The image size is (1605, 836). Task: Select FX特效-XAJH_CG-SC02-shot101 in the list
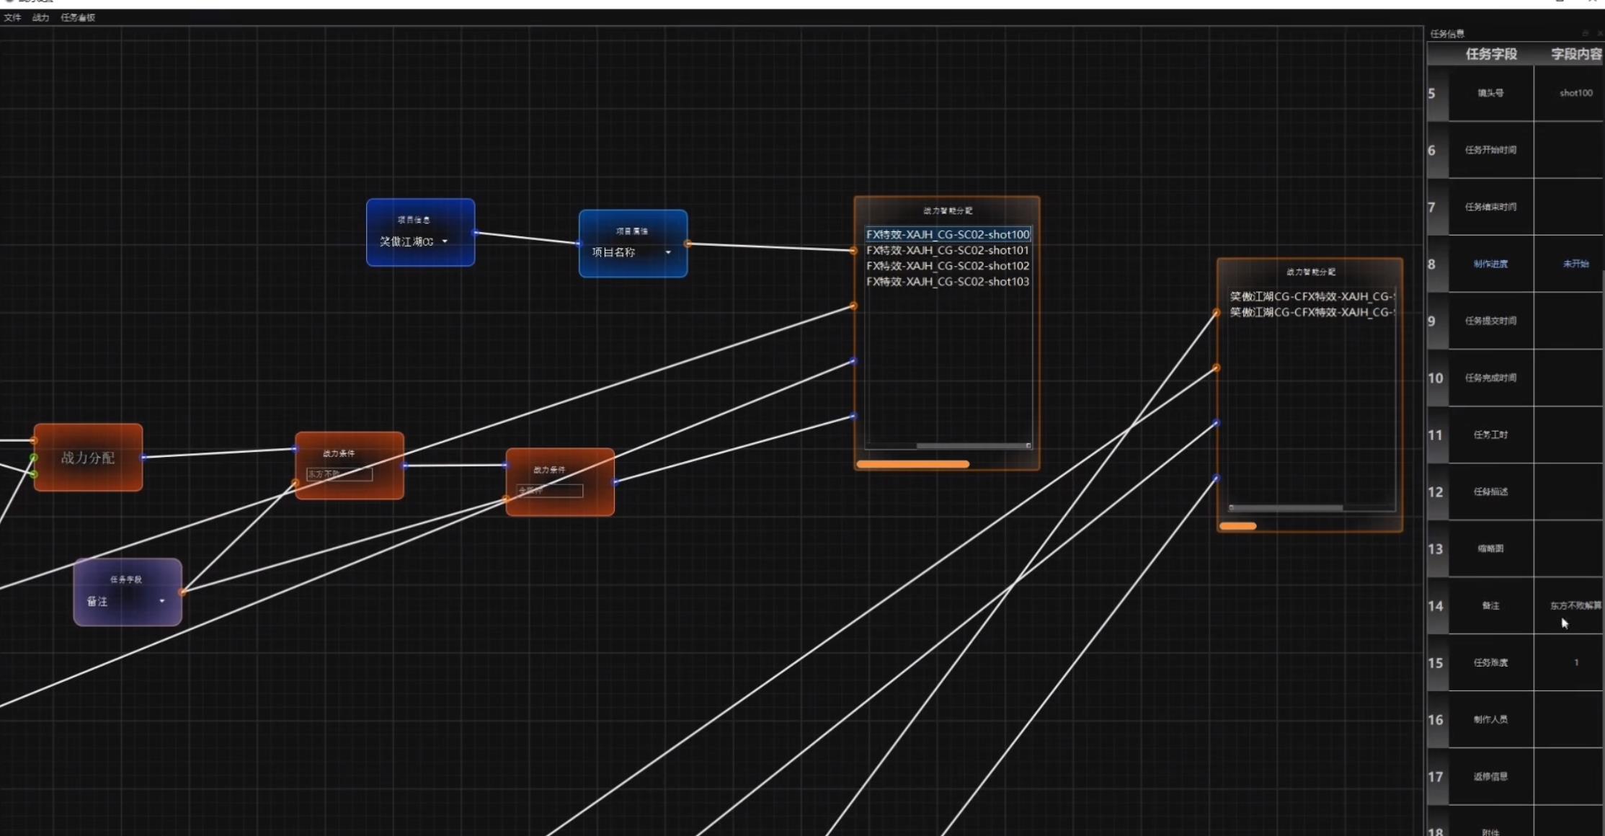click(x=948, y=250)
